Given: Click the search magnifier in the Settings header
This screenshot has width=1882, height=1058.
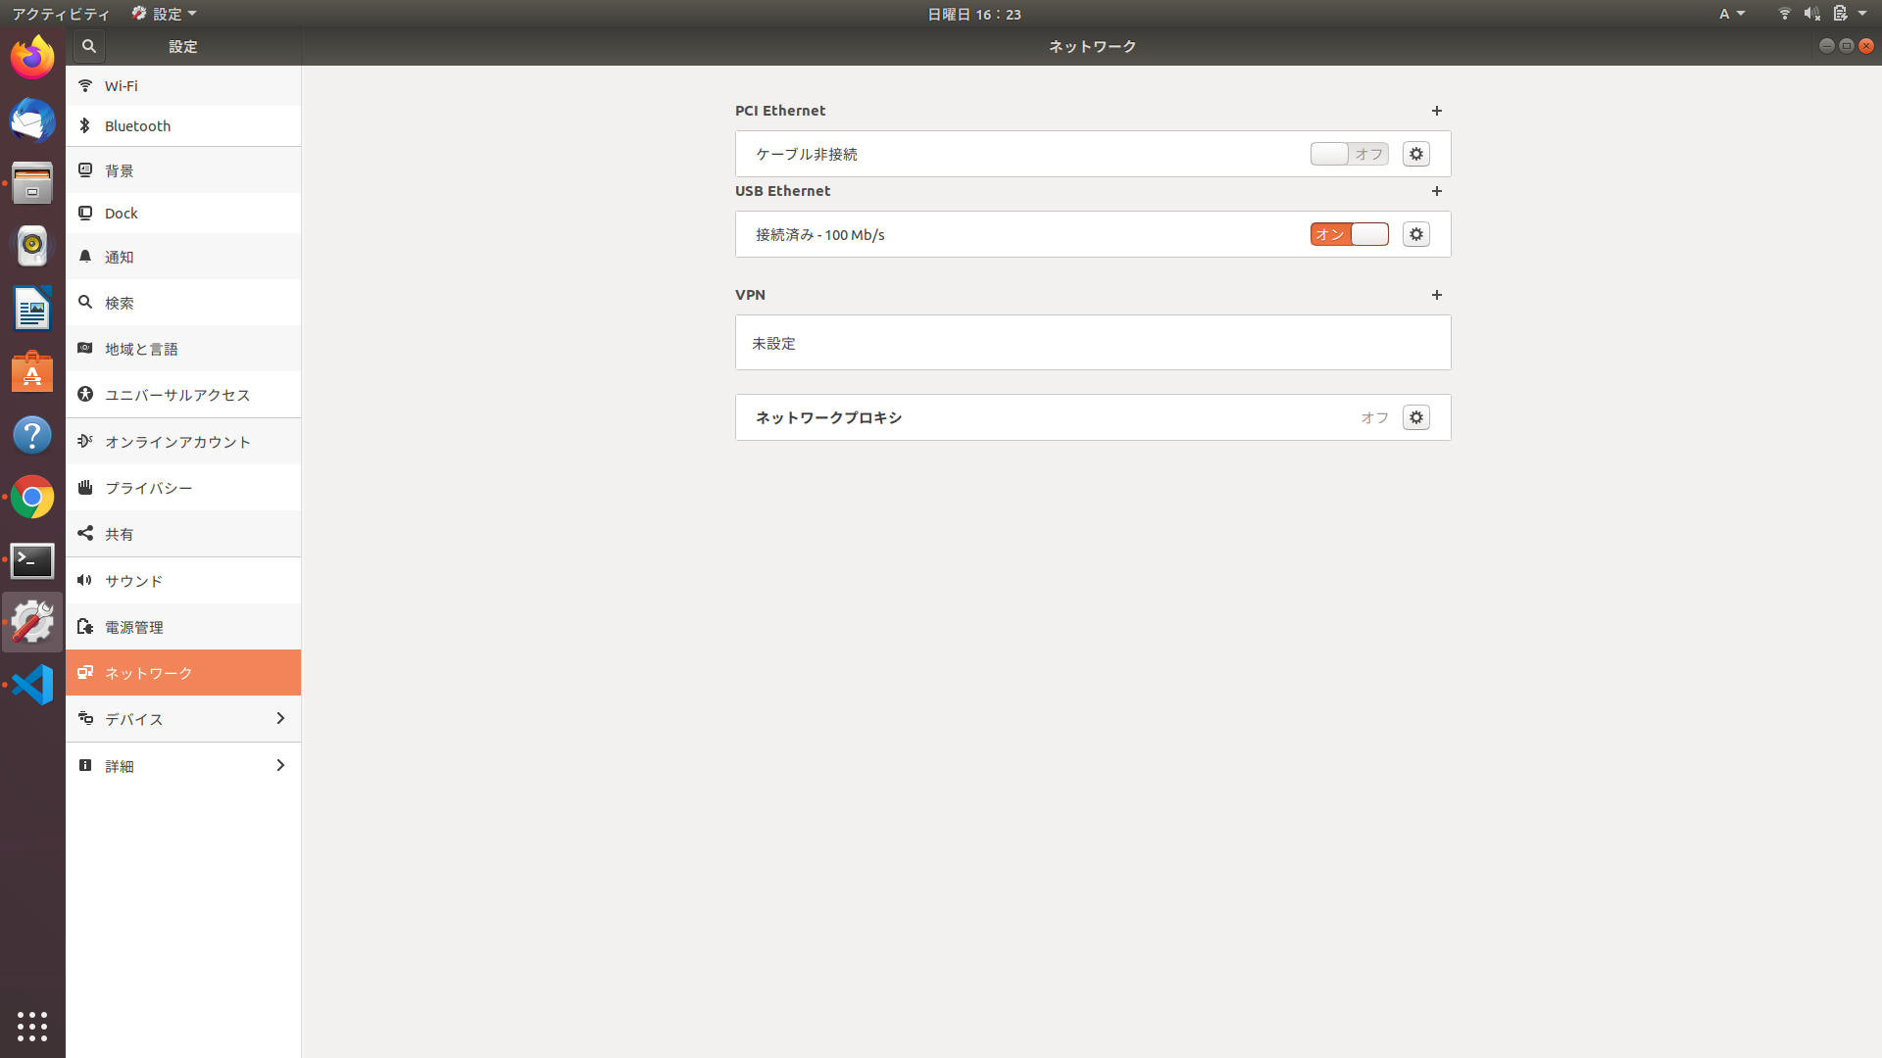Looking at the screenshot, I should coord(88,46).
